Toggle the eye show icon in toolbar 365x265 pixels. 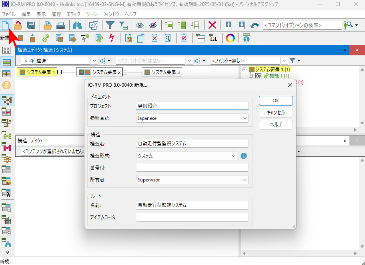tap(139, 25)
